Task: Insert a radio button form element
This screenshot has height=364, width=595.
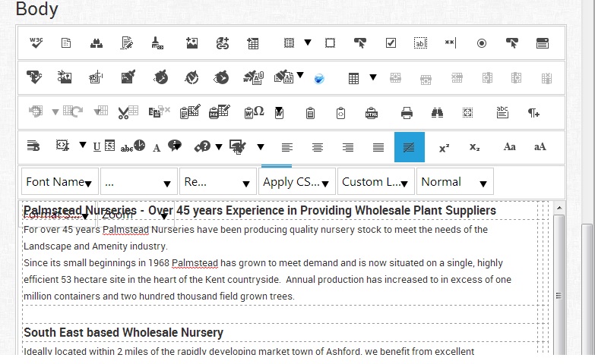Action: point(482,43)
